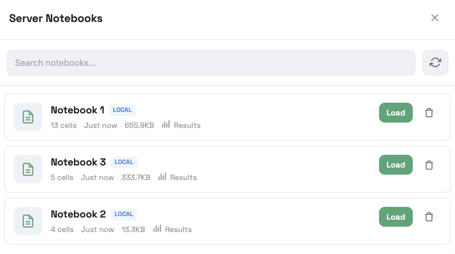Click Notebook 1's Results chart icon
This screenshot has width=455, height=254.
pyautogui.click(x=166, y=124)
